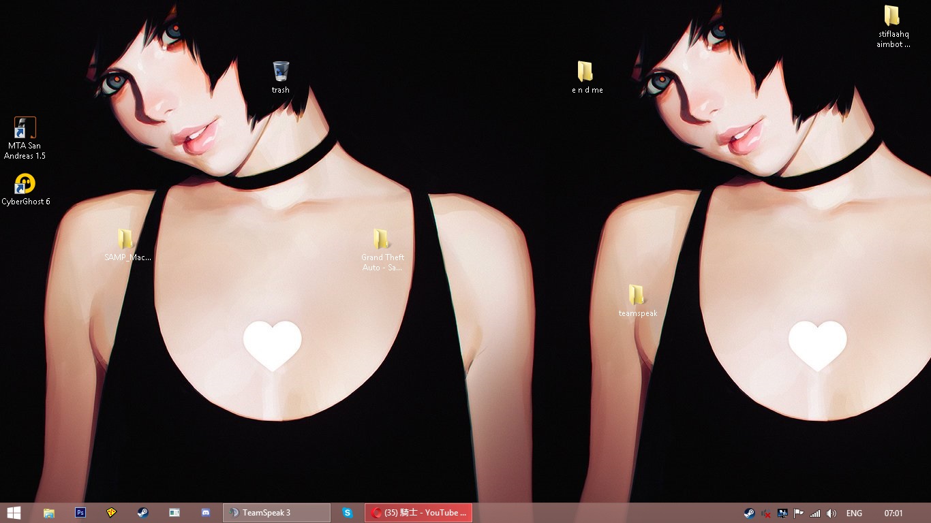This screenshot has width=931, height=523.
Task: Click the muted audio device tray icon
Action: (766, 513)
